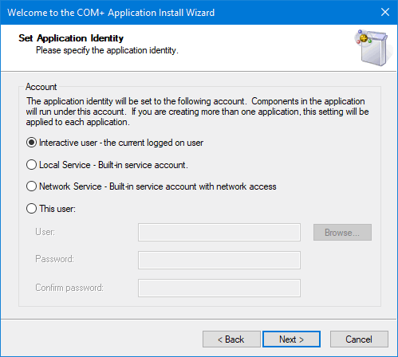Viewport: 398px width, 357px height.
Task: Click the User text field
Action: pos(219,233)
